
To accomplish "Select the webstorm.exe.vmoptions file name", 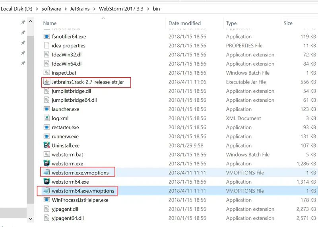I will coord(80,173).
